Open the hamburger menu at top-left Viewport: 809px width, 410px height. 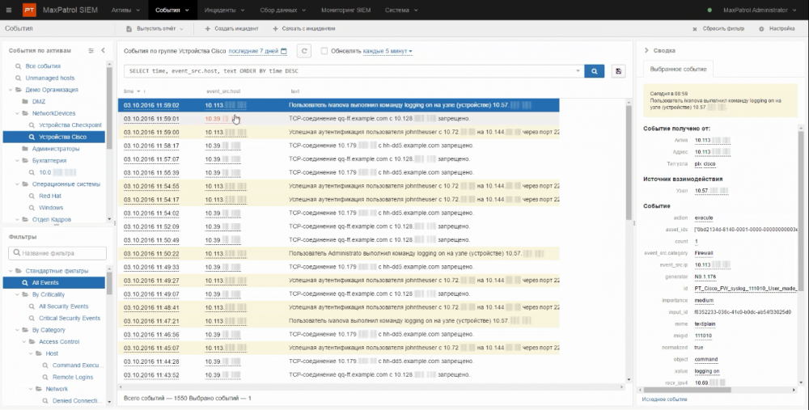(10, 11)
